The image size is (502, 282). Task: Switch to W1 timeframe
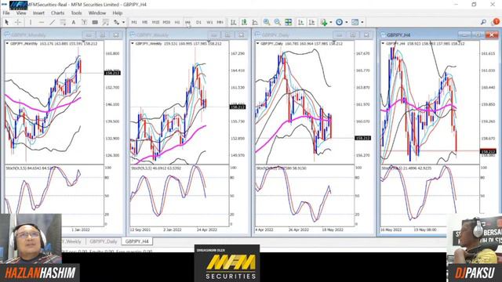(x=209, y=23)
